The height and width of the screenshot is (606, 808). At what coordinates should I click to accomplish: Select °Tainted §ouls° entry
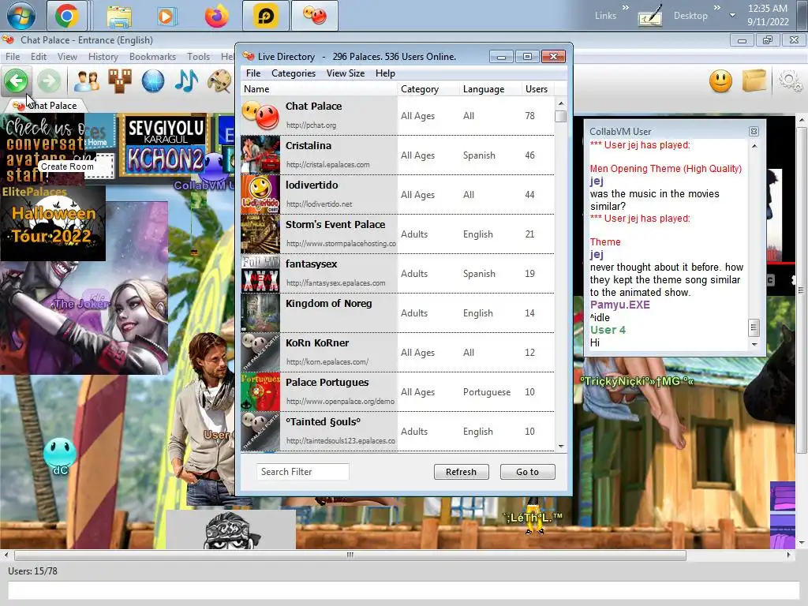click(x=398, y=432)
